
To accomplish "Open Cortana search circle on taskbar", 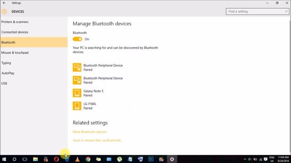I will (14, 159).
